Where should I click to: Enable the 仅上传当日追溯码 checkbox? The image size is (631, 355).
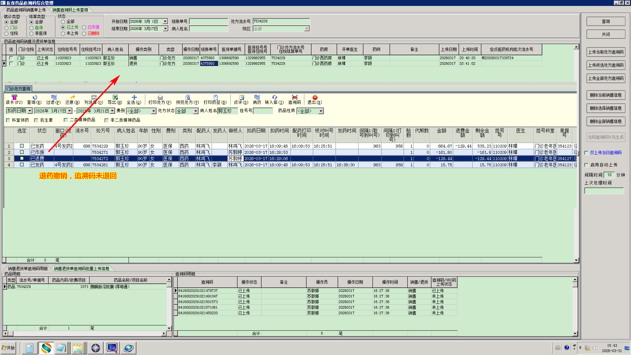(587, 153)
